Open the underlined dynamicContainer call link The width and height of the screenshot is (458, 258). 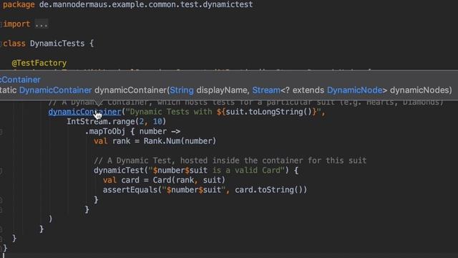(x=84, y=112)
